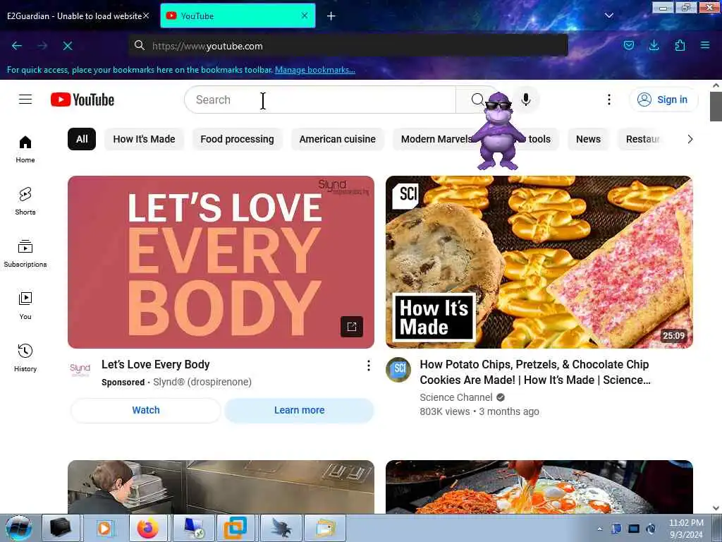Open three-dot menu for Let's Love Every Body ad
This screenshot has width=722, height=542.
pyautogui.click(x=368, y=366)
